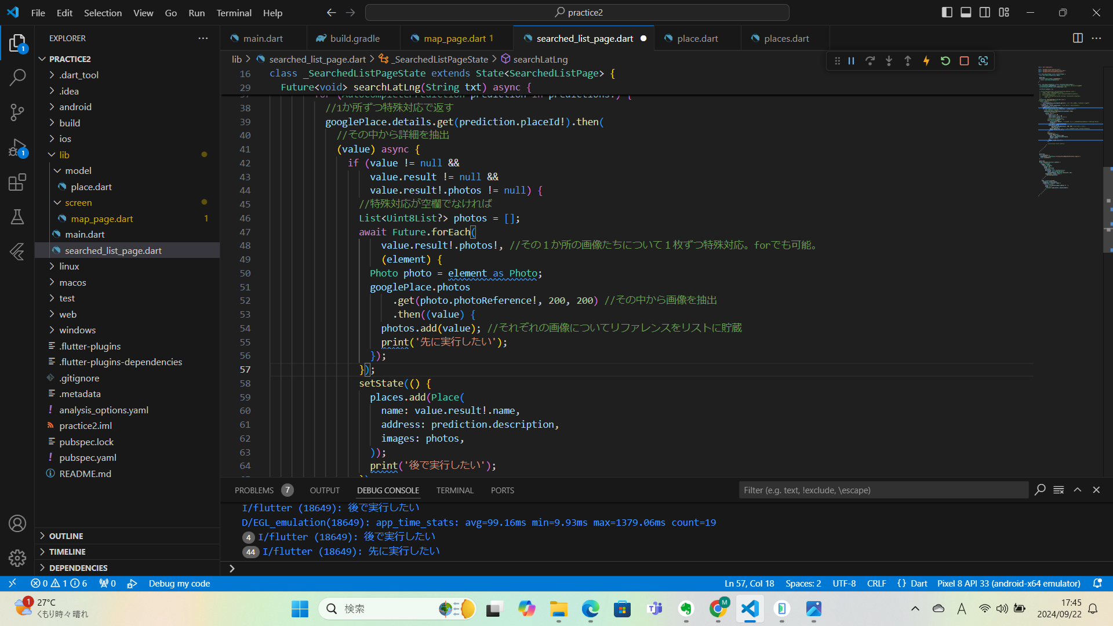Split the editor right
The height and width of the screenshot is (626, 1113).
(x=1078, y=38)
